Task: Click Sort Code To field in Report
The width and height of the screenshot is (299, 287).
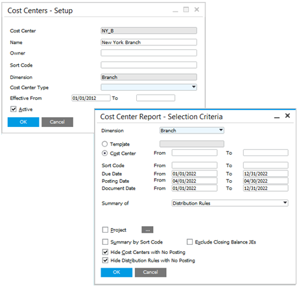Action: (265, 165)
